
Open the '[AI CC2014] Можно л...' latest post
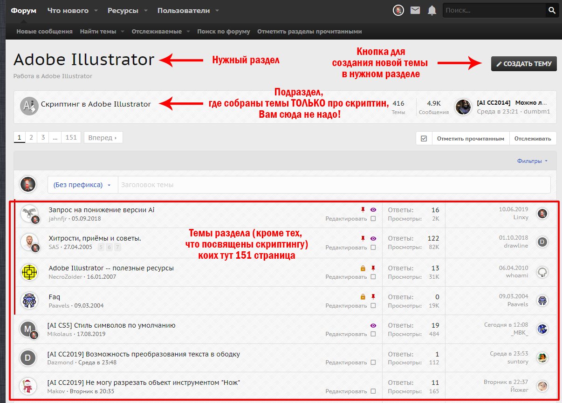(512, 103)
